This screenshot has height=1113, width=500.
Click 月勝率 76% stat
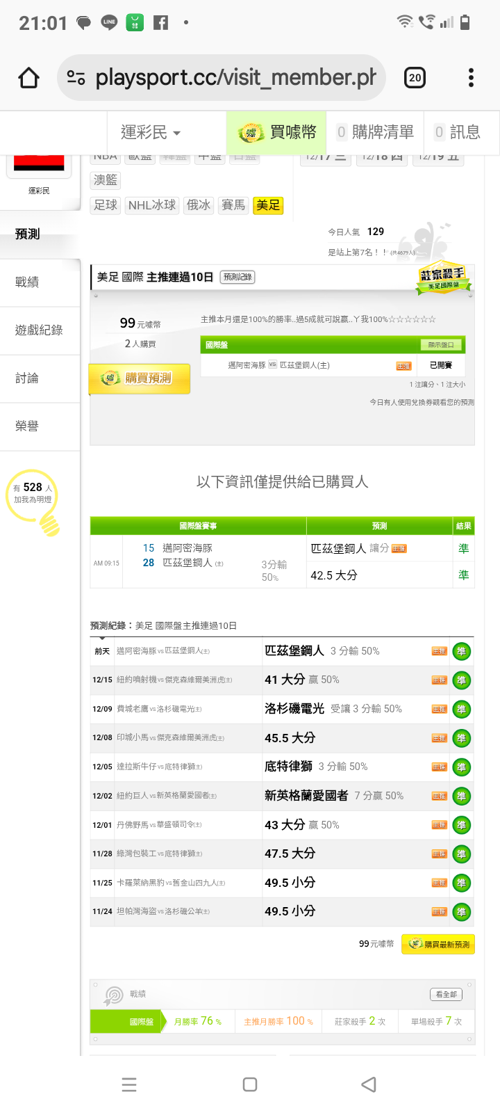[198, 1021]
